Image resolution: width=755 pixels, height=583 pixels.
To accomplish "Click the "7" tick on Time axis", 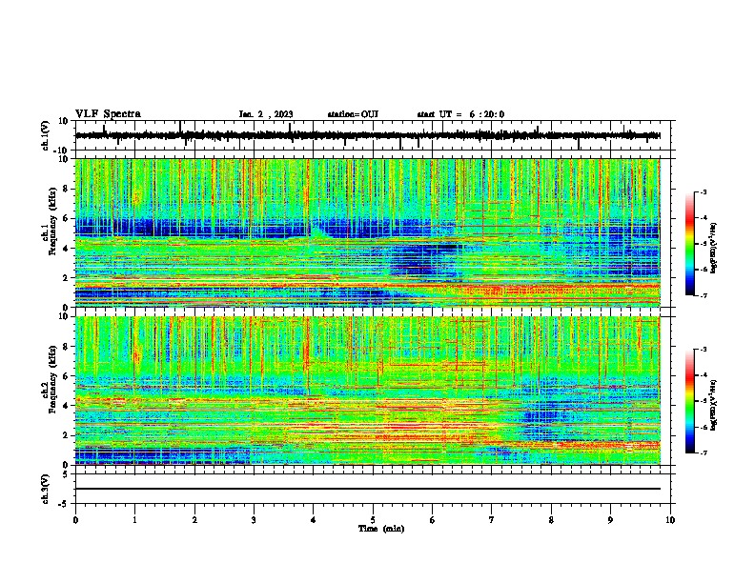I will (492, 520).
